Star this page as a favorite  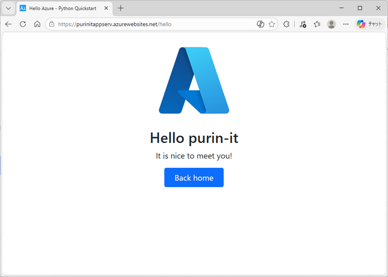[x=272, y=24]
